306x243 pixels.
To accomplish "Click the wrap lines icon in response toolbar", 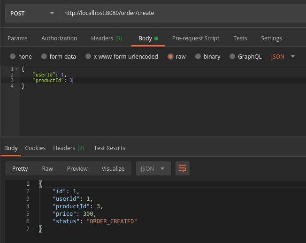I will [183, 168].
